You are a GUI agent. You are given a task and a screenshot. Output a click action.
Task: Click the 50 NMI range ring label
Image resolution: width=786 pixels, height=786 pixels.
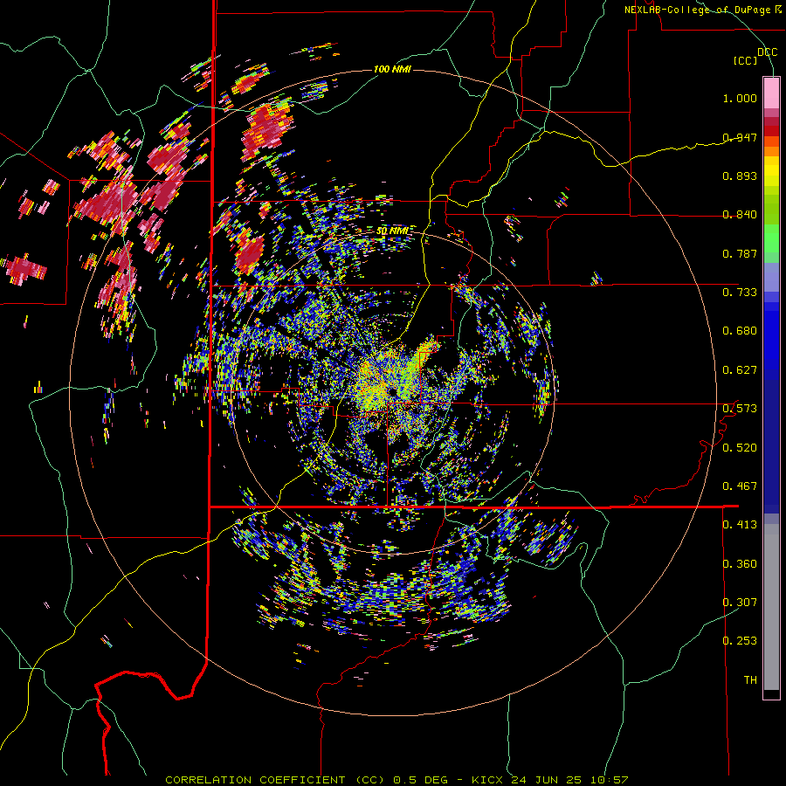pyautogui.click(x=392, y=231)
